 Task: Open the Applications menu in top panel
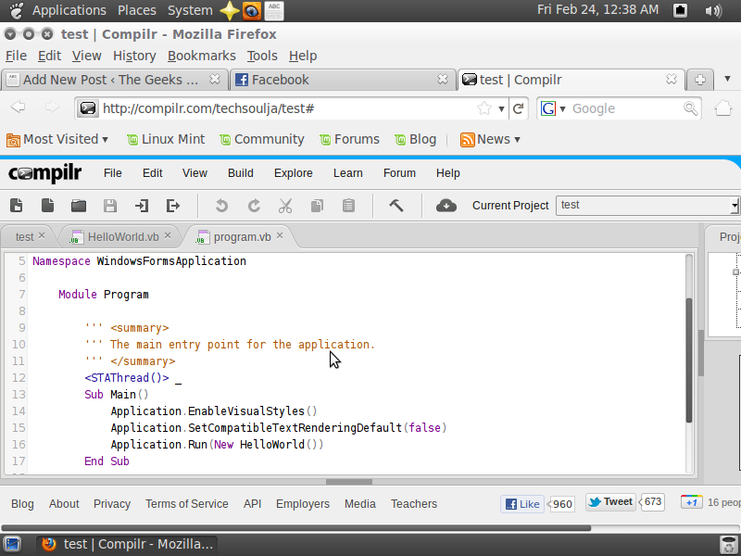tap(69, 10)
